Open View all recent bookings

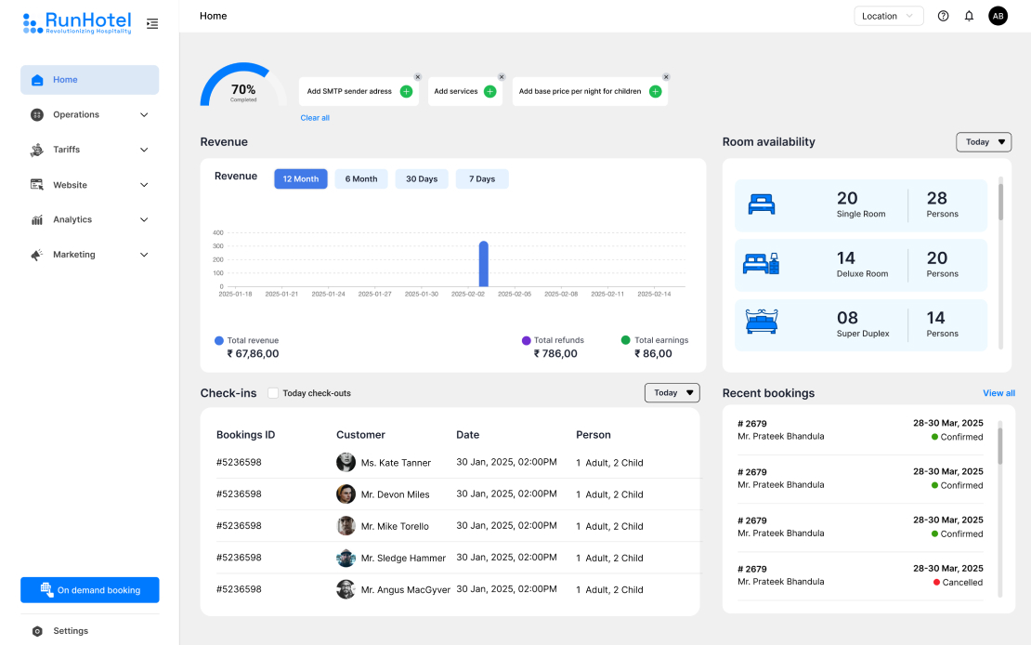tap(998, 393)
